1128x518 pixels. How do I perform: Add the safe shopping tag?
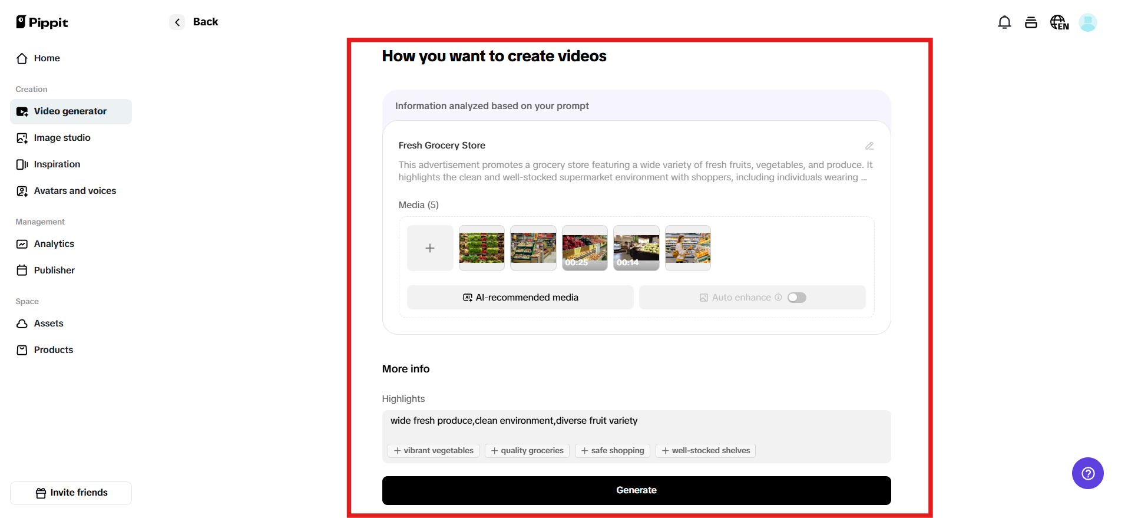pos(613,451)
